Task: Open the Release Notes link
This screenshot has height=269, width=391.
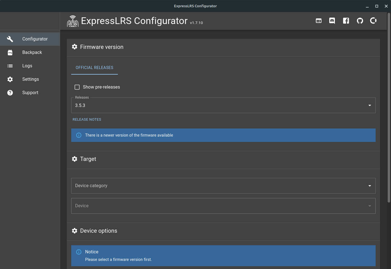Action: click(87, 120)
